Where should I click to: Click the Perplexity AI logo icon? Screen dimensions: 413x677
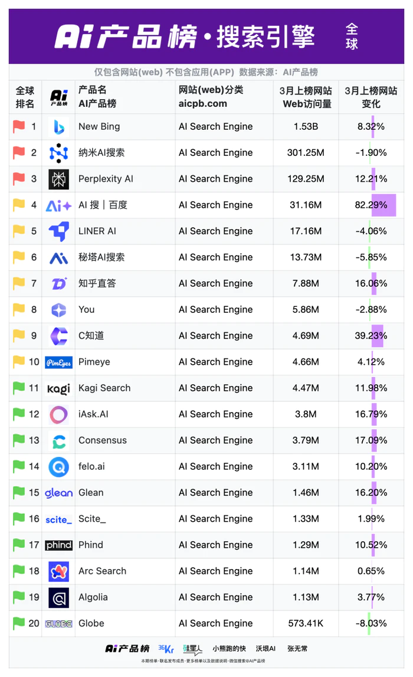pos(58,179)
